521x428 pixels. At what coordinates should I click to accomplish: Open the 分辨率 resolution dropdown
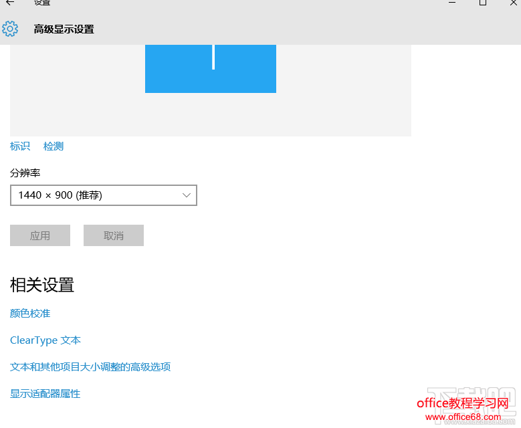pos(104,195)
